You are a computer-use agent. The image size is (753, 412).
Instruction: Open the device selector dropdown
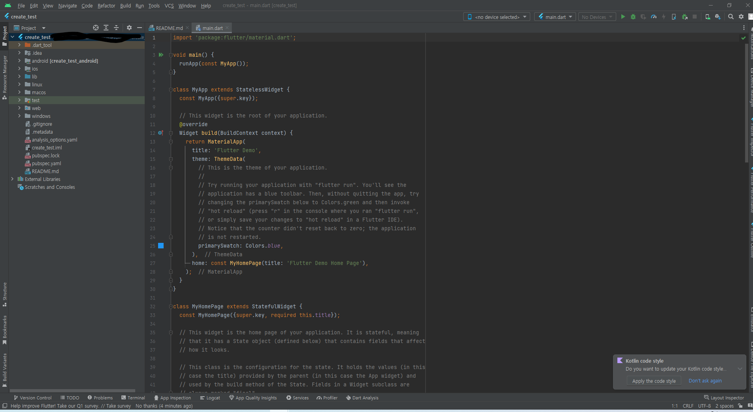(x=496, y=17)
